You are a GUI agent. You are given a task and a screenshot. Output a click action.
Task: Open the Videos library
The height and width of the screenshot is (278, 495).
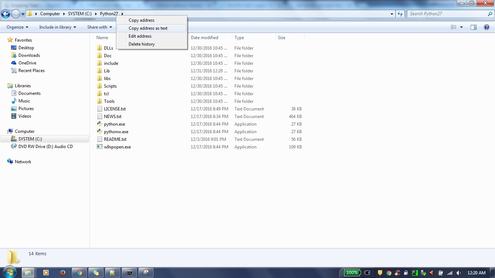pyautogui.click(x=25, y=116)
